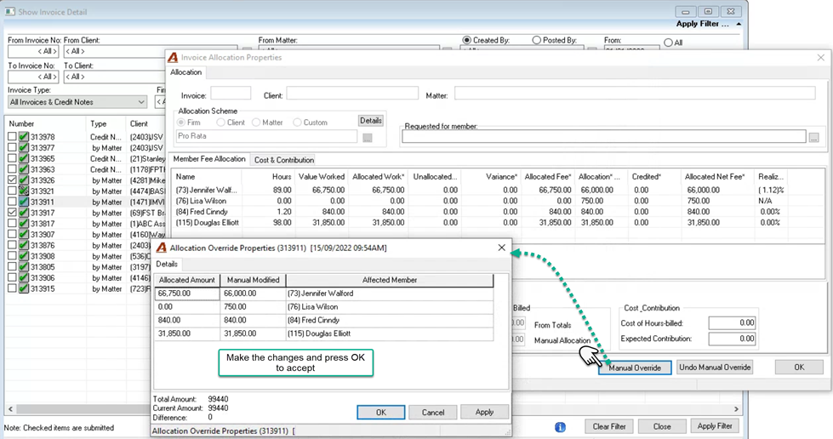
Task: Open the To Client combo box
Action: pos(114,77)
